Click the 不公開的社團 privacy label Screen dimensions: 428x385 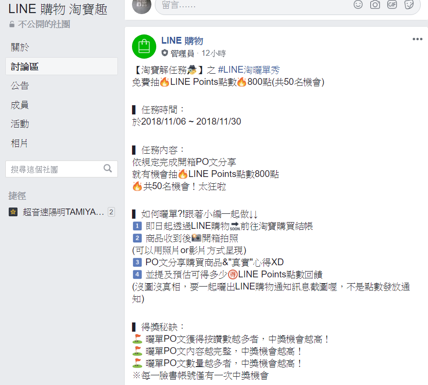[x=44, y=24]
